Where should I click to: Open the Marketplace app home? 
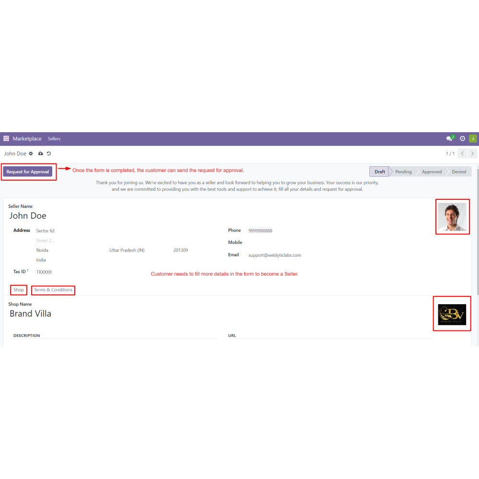(27, 139)
